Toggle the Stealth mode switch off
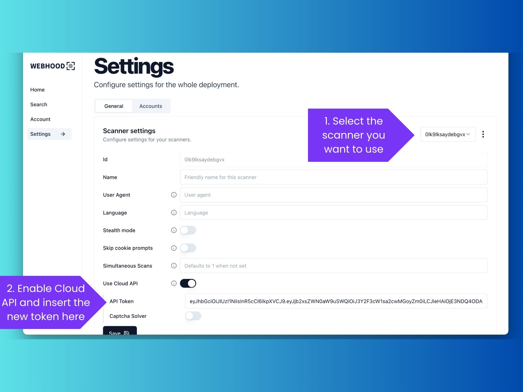 pyautogui.click(x=188, y=230)
